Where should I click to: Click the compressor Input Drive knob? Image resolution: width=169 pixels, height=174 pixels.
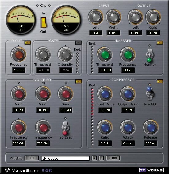pyautogui.click(x=105, y=94)
